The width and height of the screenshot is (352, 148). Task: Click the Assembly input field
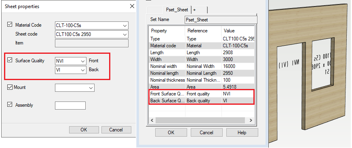pyautogui.click(x=70, y=106)
